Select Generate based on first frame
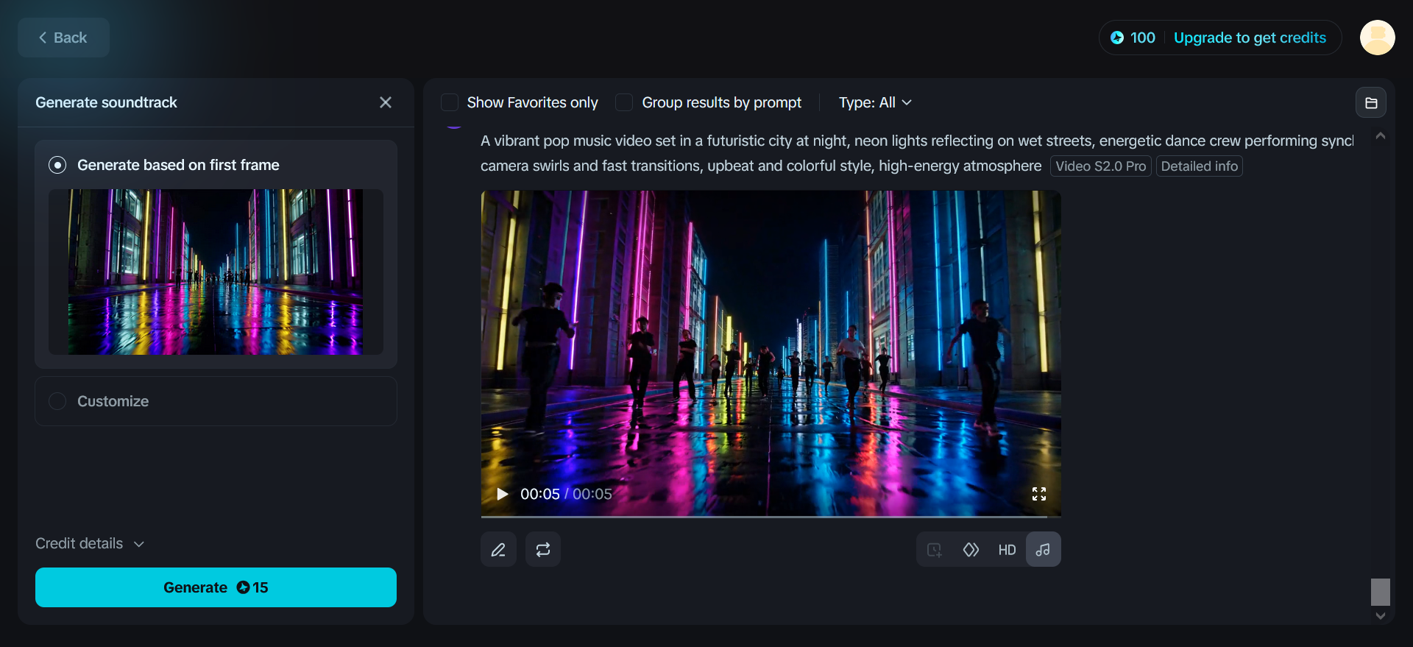Screen dimensions: 1413x647 pos(57,165)
